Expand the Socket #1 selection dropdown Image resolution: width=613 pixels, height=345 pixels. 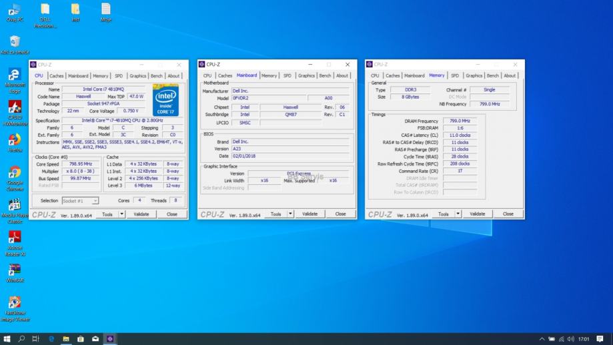tap(80, 200)
